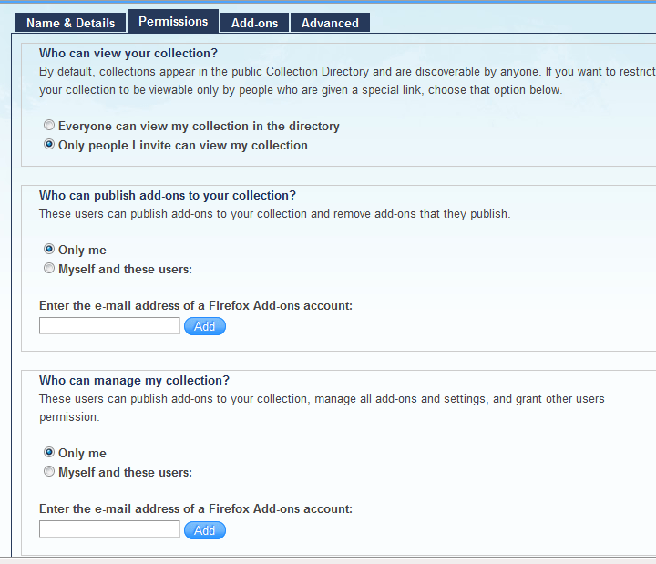The image size is (656, 564).
Task: Select the Permissions tab
Action: 173,21
